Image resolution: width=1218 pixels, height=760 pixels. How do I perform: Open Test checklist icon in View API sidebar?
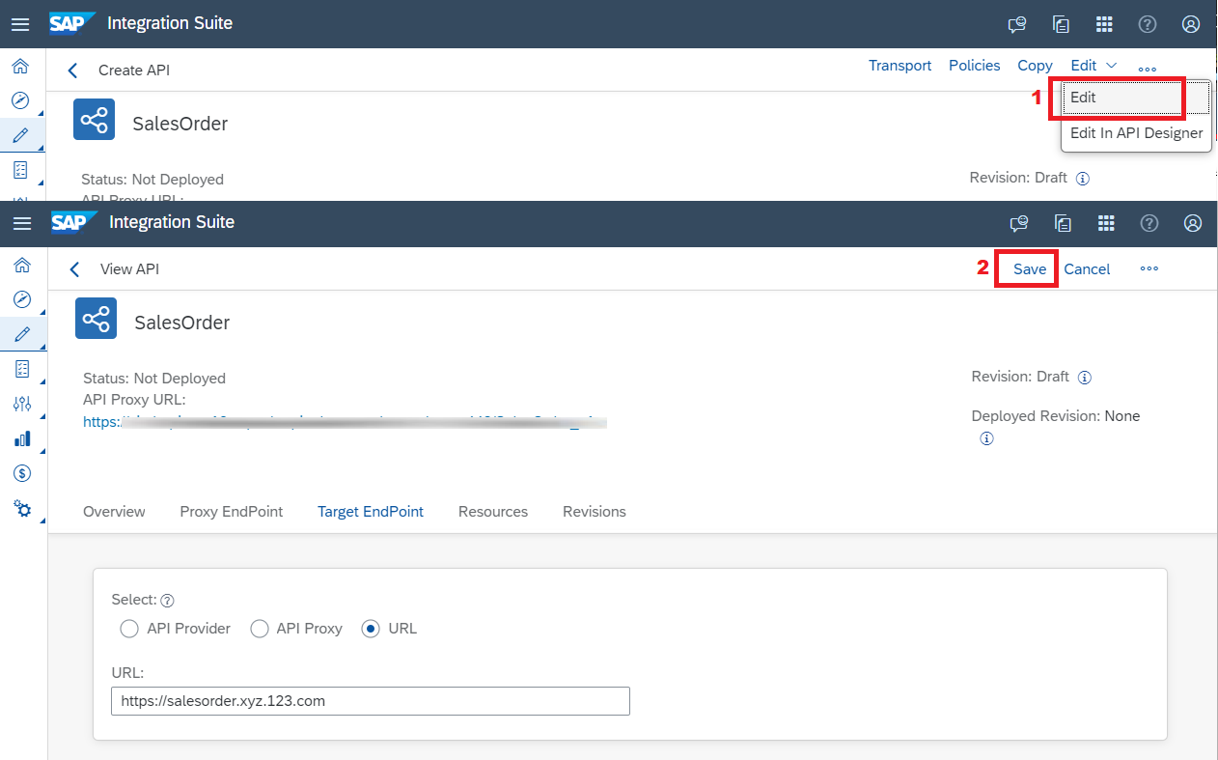tap(22, 369)
